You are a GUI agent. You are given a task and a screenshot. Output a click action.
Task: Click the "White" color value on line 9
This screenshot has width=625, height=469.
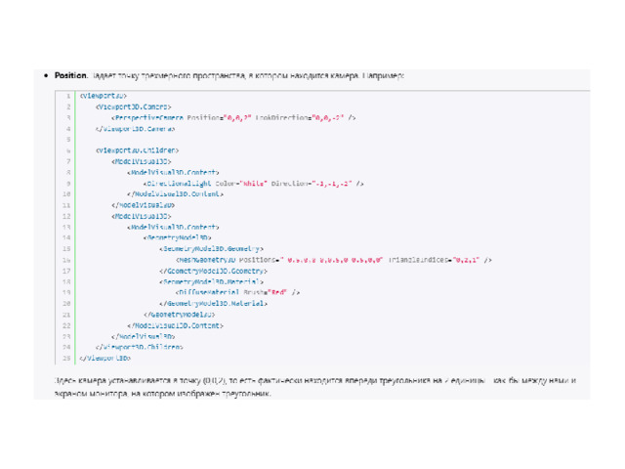[x=254, y=184]
